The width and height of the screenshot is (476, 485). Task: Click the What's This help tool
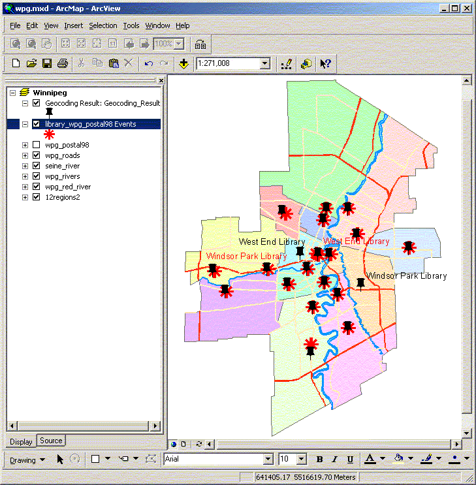325,63
